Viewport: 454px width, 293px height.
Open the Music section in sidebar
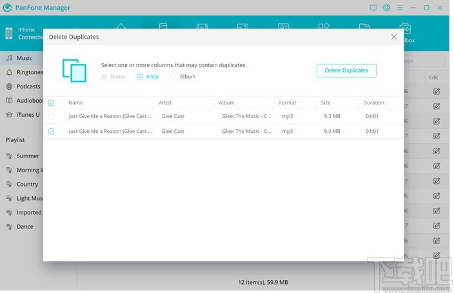[22, 58]
